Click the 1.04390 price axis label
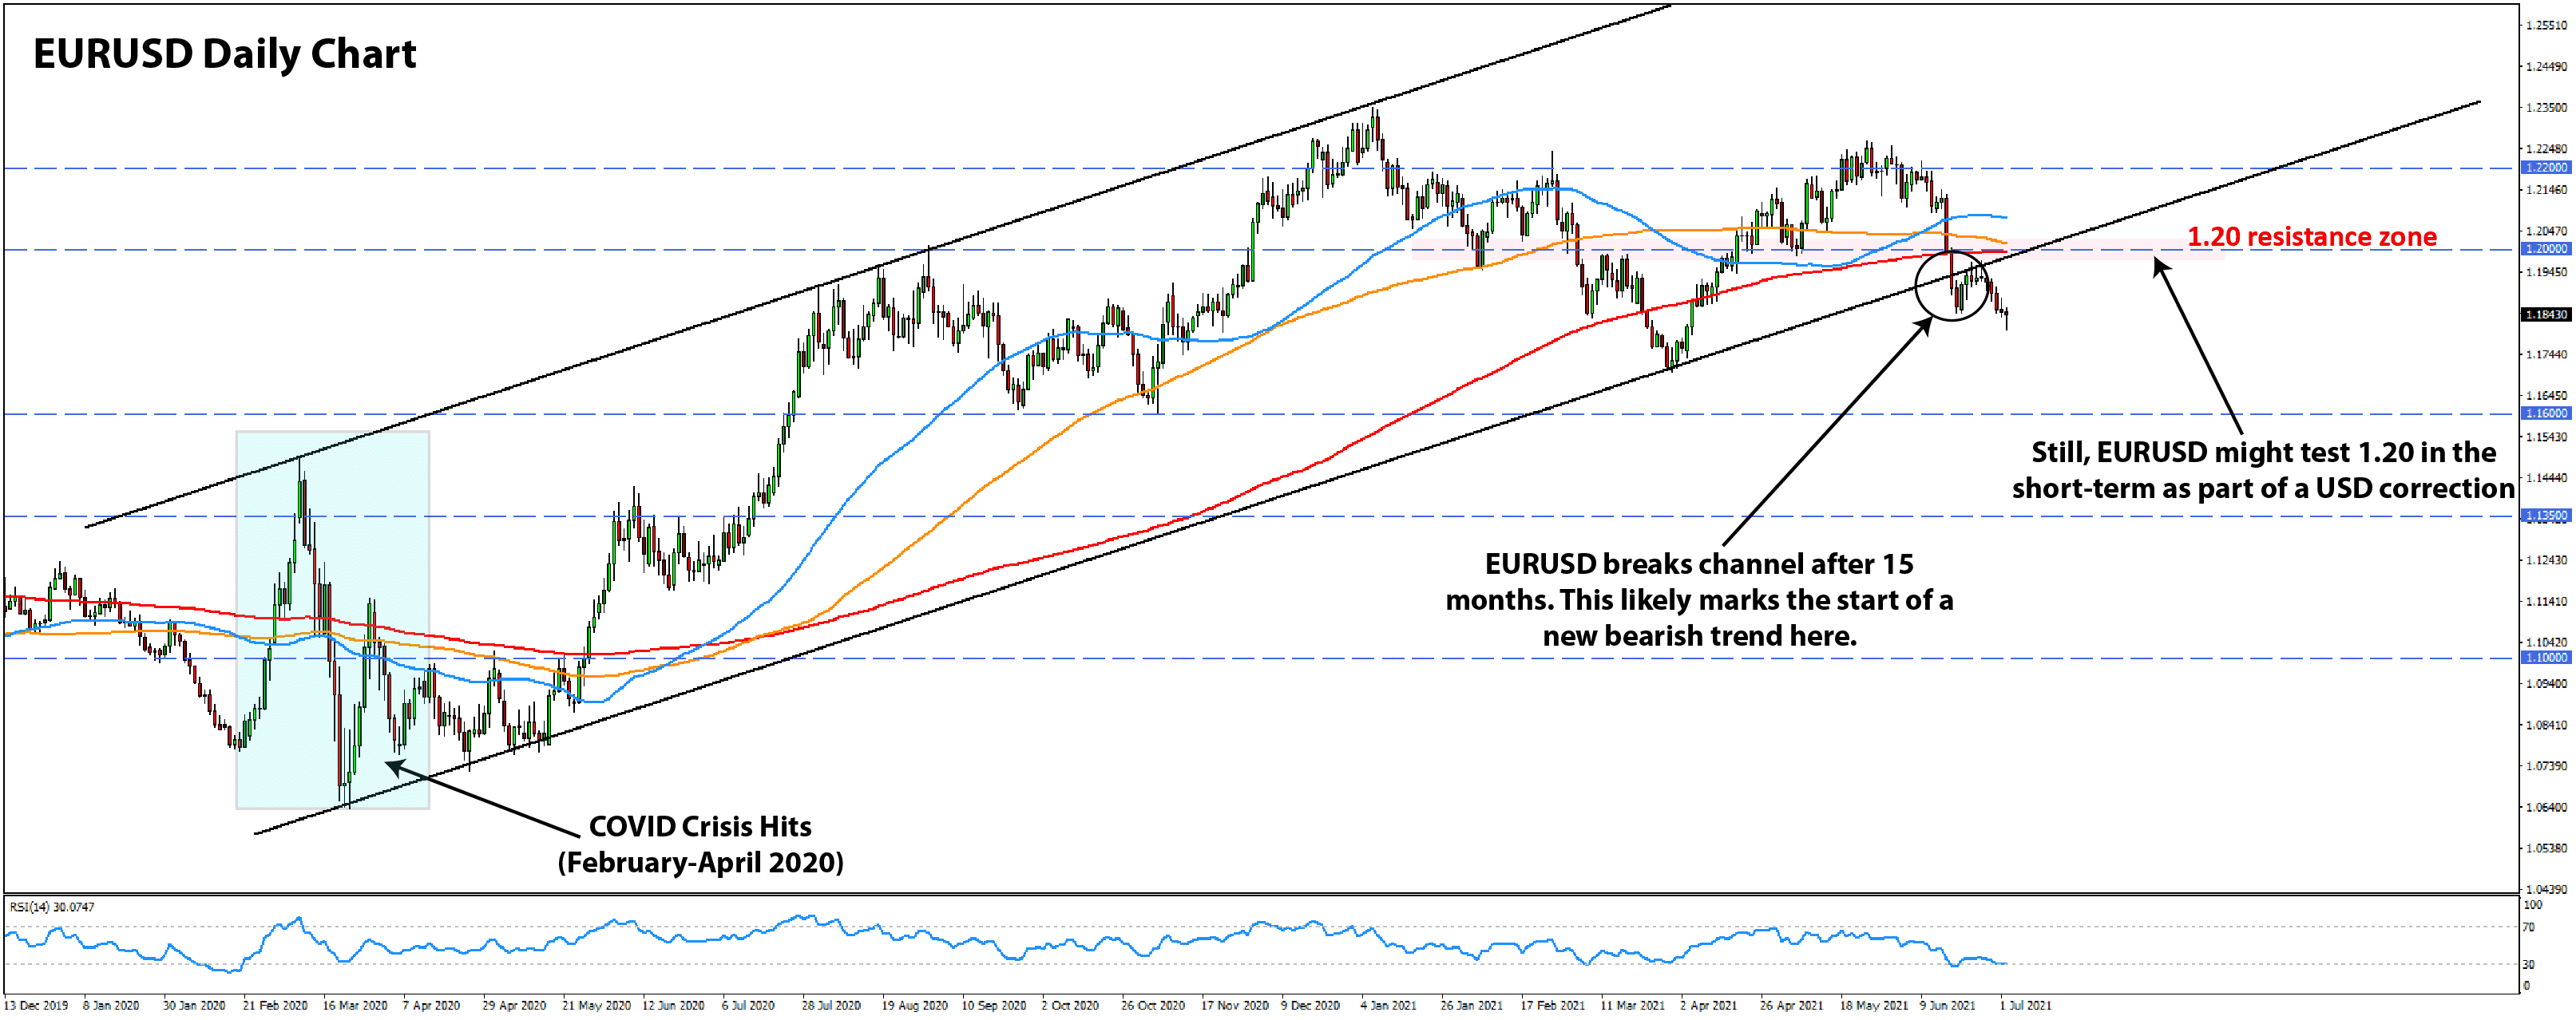This screenshot has height=1020, width=2576. 2546,889
